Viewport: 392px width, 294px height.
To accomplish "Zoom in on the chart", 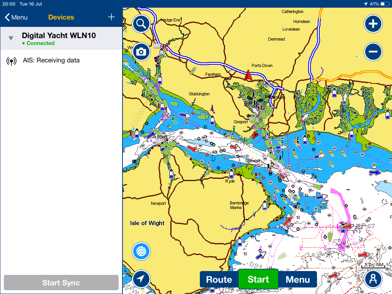I will click(373, 23).
